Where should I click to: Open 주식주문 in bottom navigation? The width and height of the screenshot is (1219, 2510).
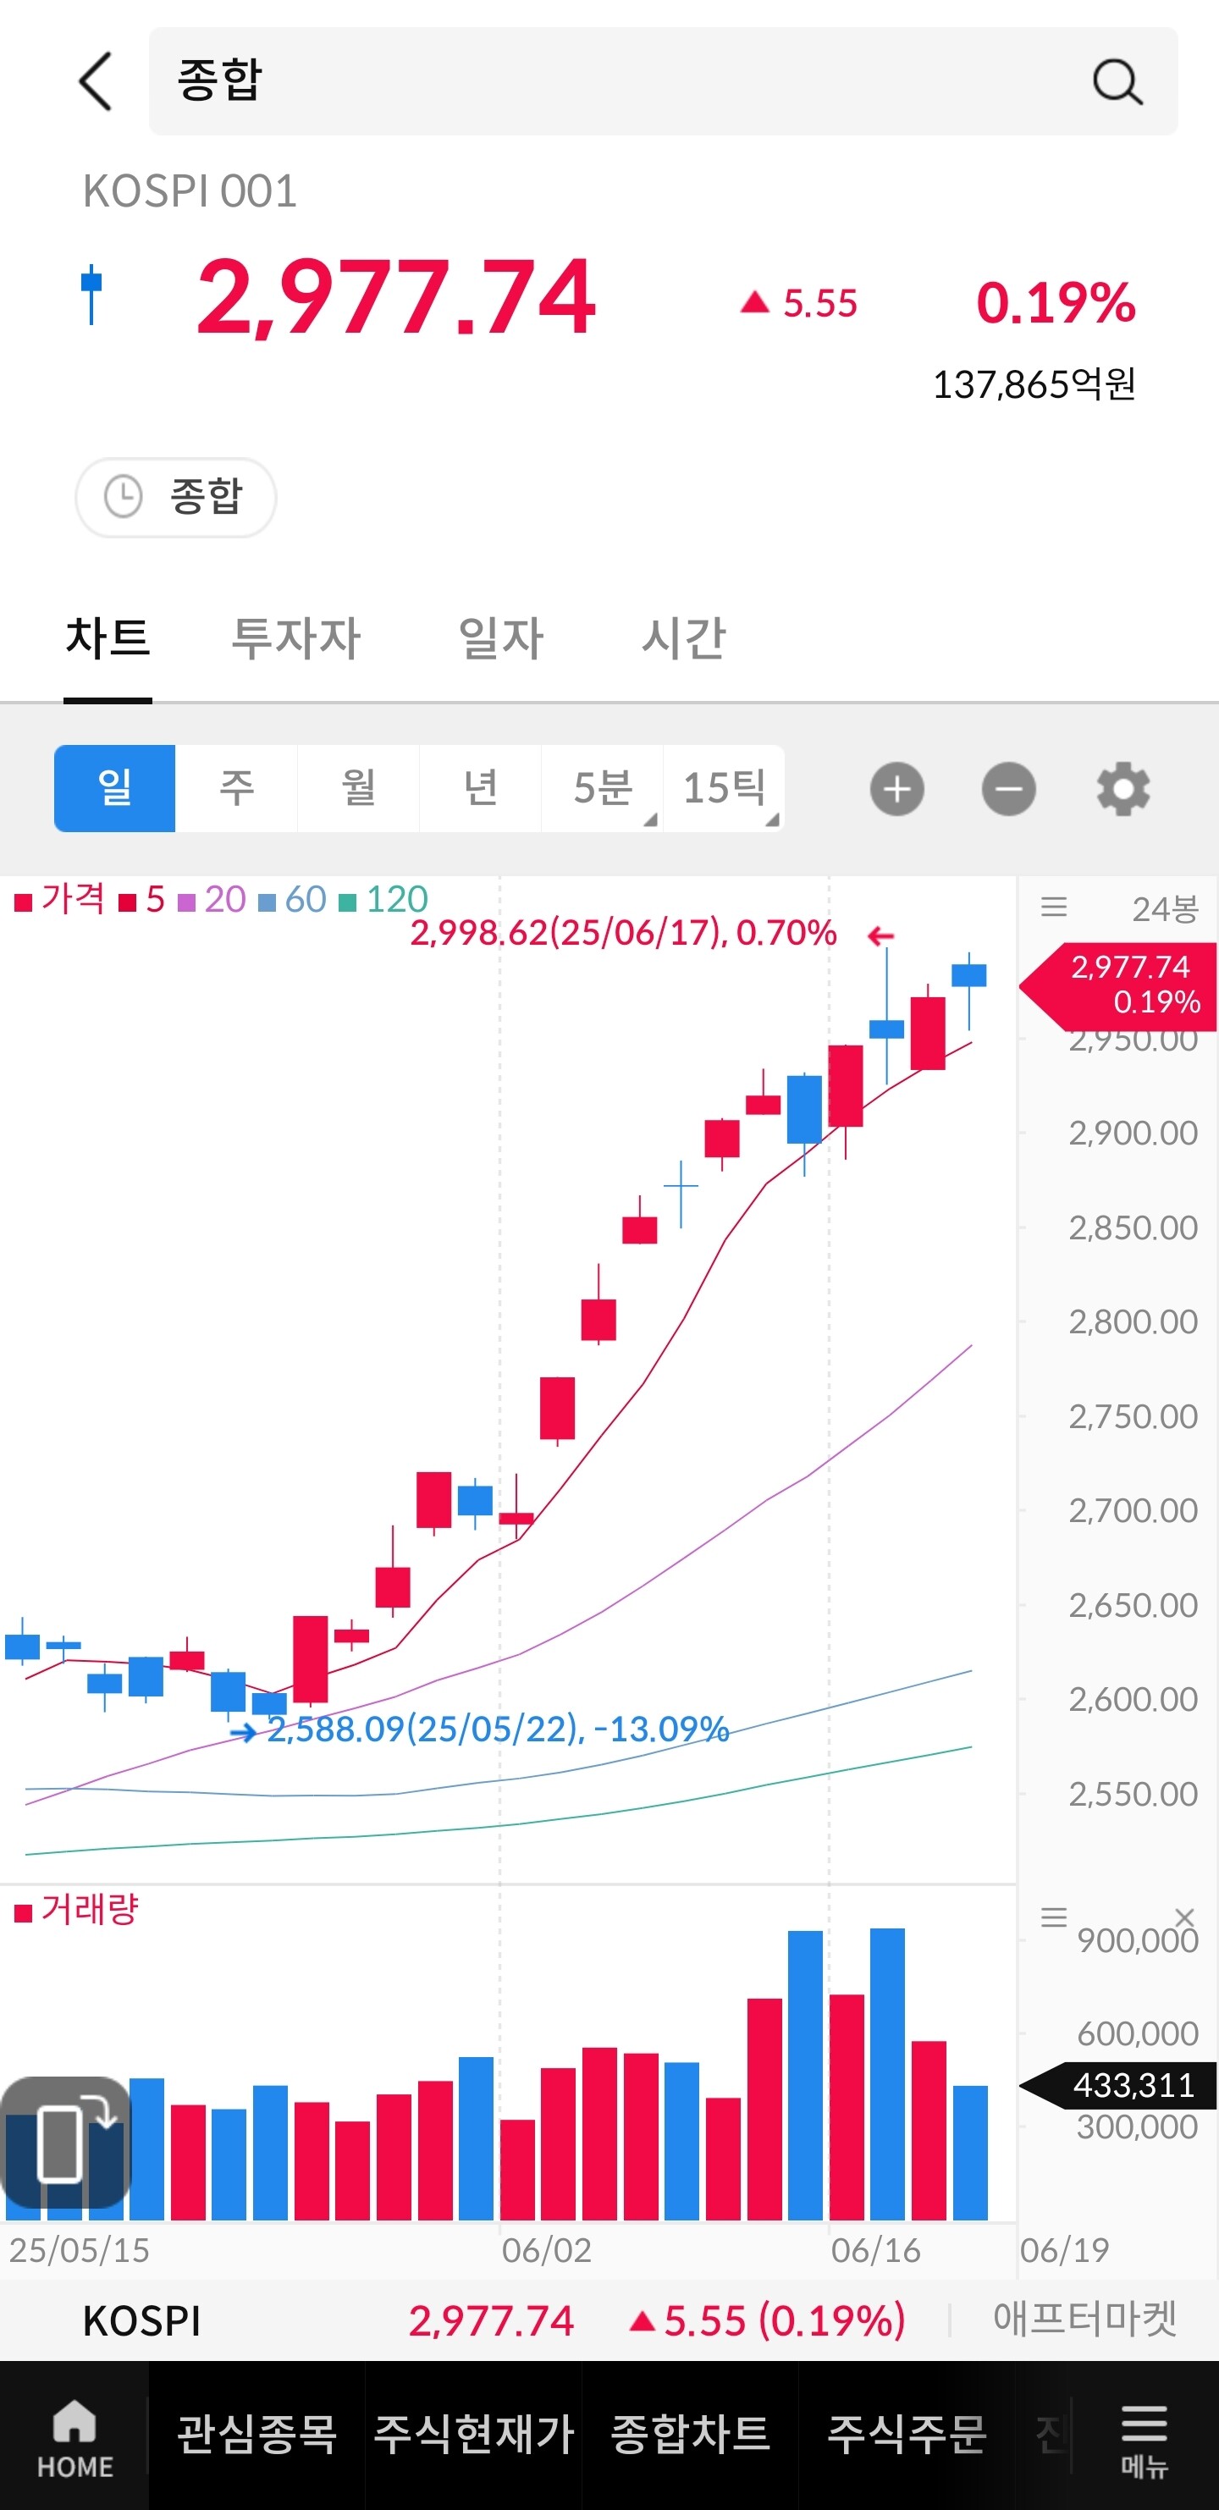[907, 2433]
